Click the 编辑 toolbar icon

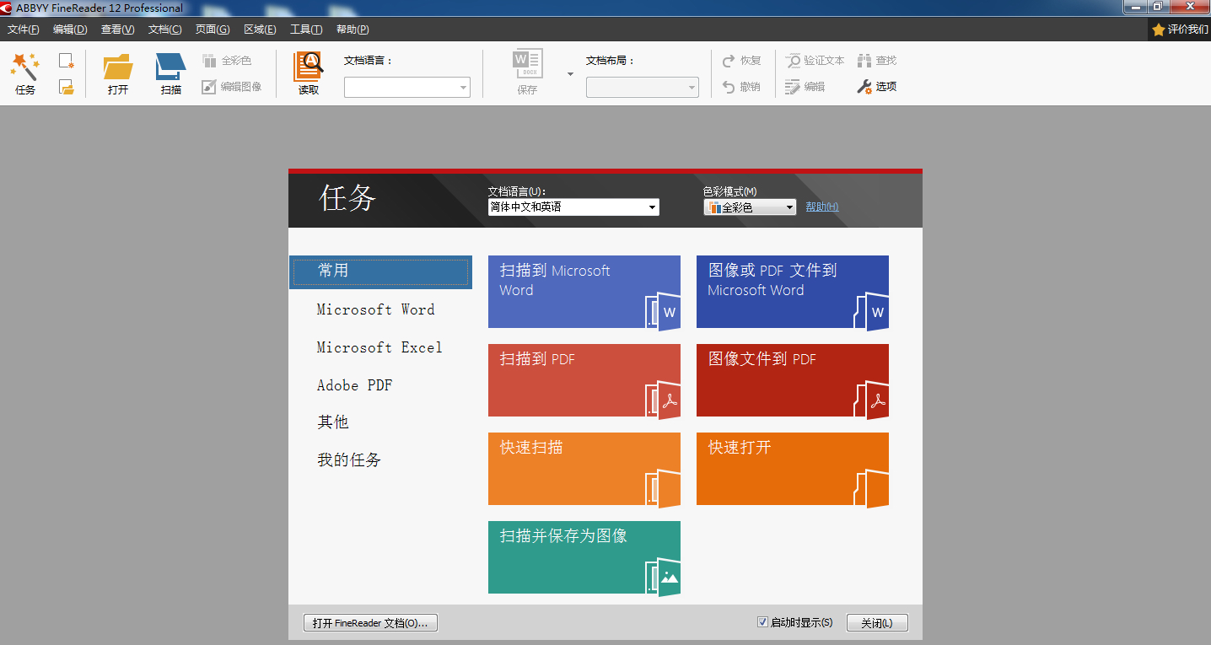pos(793,87)
